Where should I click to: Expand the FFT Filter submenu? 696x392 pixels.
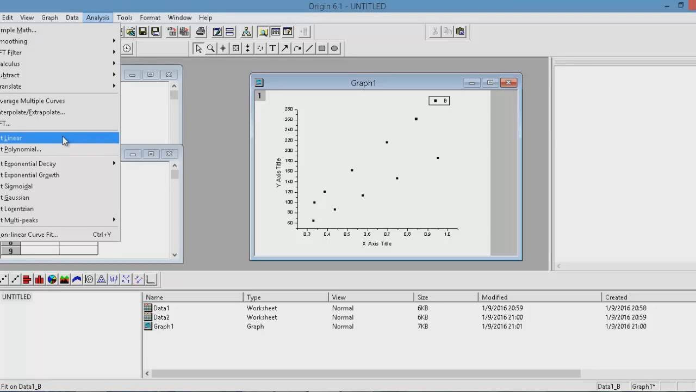[x=59, y=53]
